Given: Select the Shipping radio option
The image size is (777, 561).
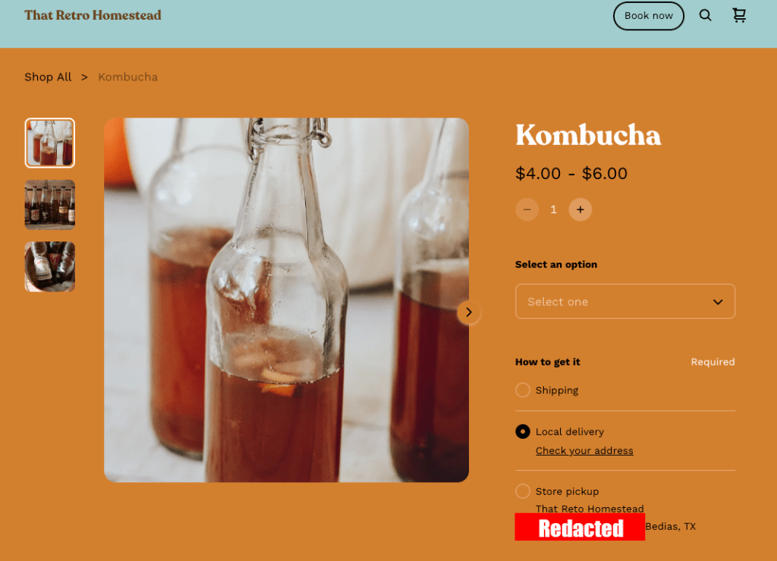Looking at the screenshot, I should [522, 390].
